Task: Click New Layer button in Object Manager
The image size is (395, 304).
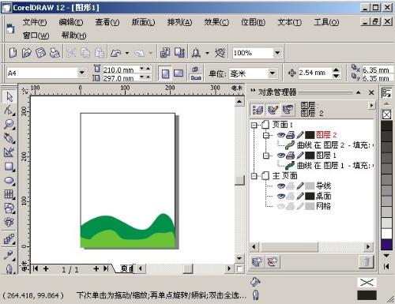Action: click(x=257, y=261)
